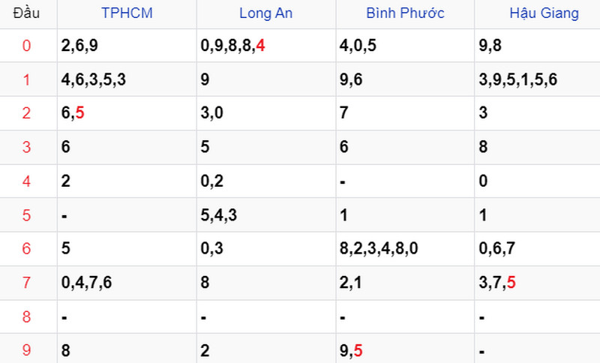Open the Hậu Giang header link
Screen dimensions: 600x363
(544, 13)
